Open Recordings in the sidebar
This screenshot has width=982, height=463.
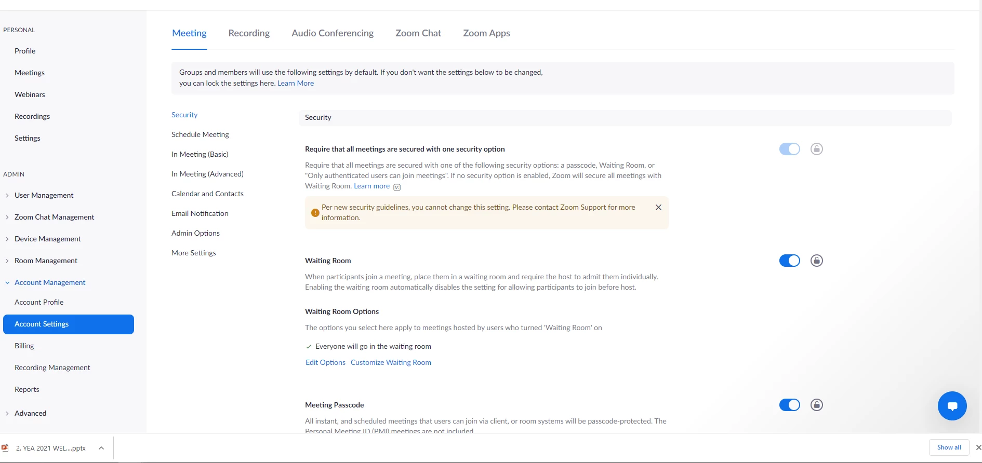32,116
